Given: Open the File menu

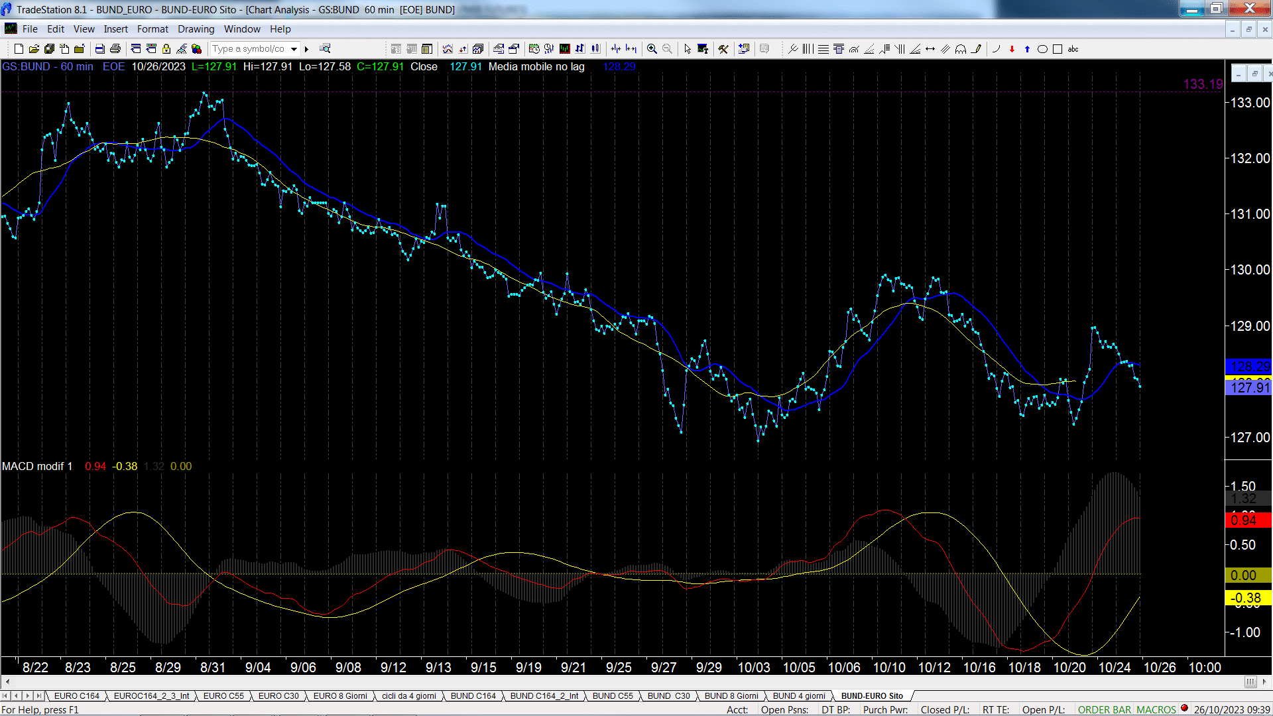Looking at the screenshot, I should tap(30, 29).
